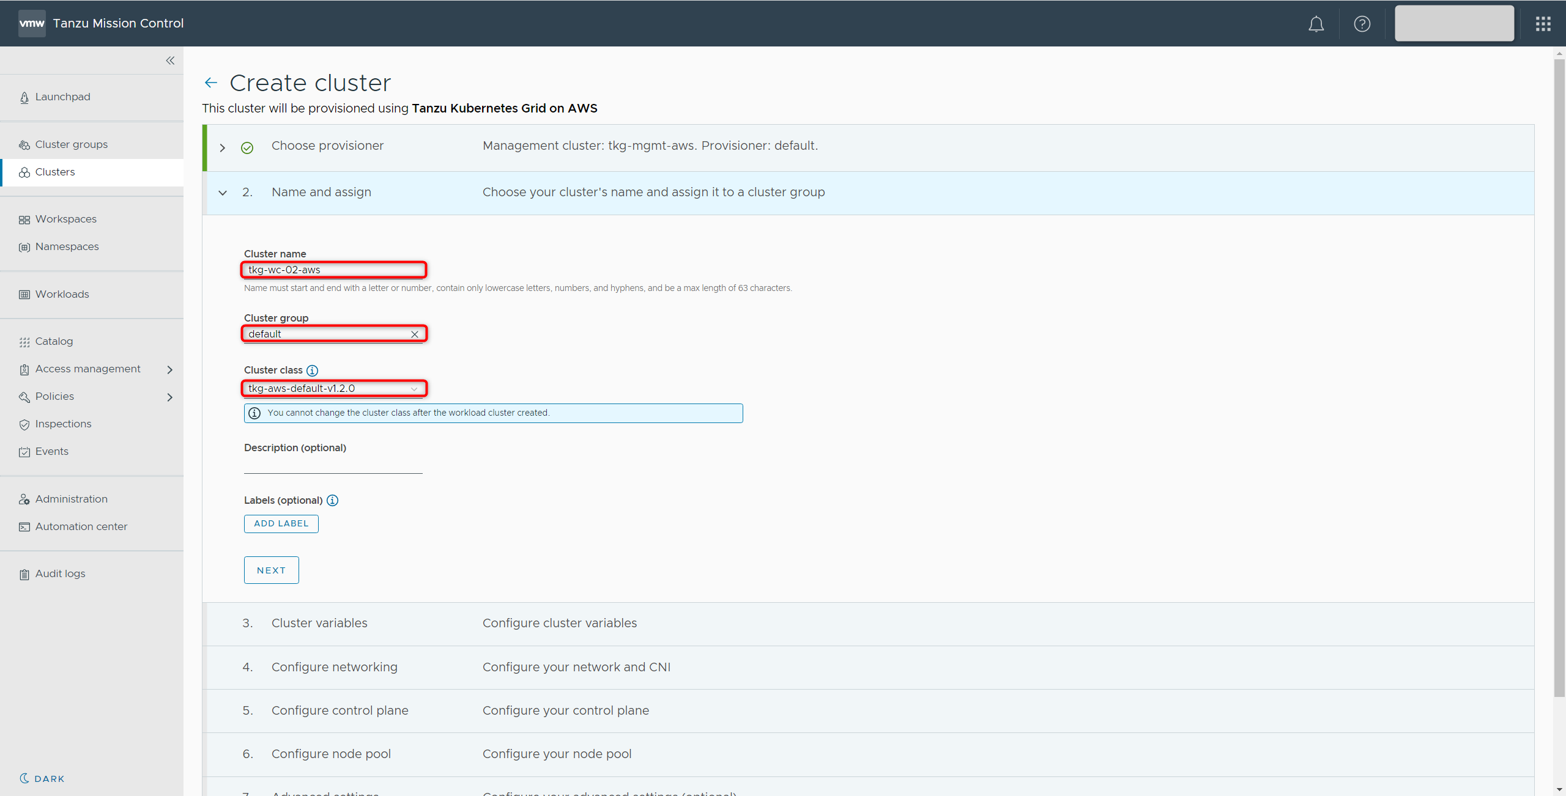The image size is (1566, 796).
Task: Collapse the Name and assign step
Action: (223, 193)
